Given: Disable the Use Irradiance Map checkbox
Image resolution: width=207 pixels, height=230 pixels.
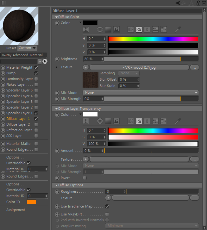Looking at the screenshot, I should click(107, 206).
